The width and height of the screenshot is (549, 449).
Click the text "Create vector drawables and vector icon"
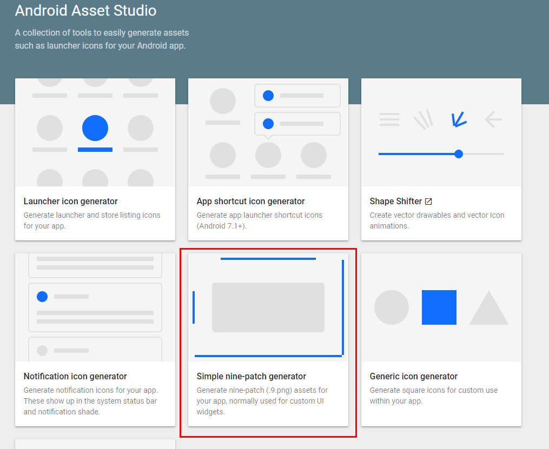[437, 215]
